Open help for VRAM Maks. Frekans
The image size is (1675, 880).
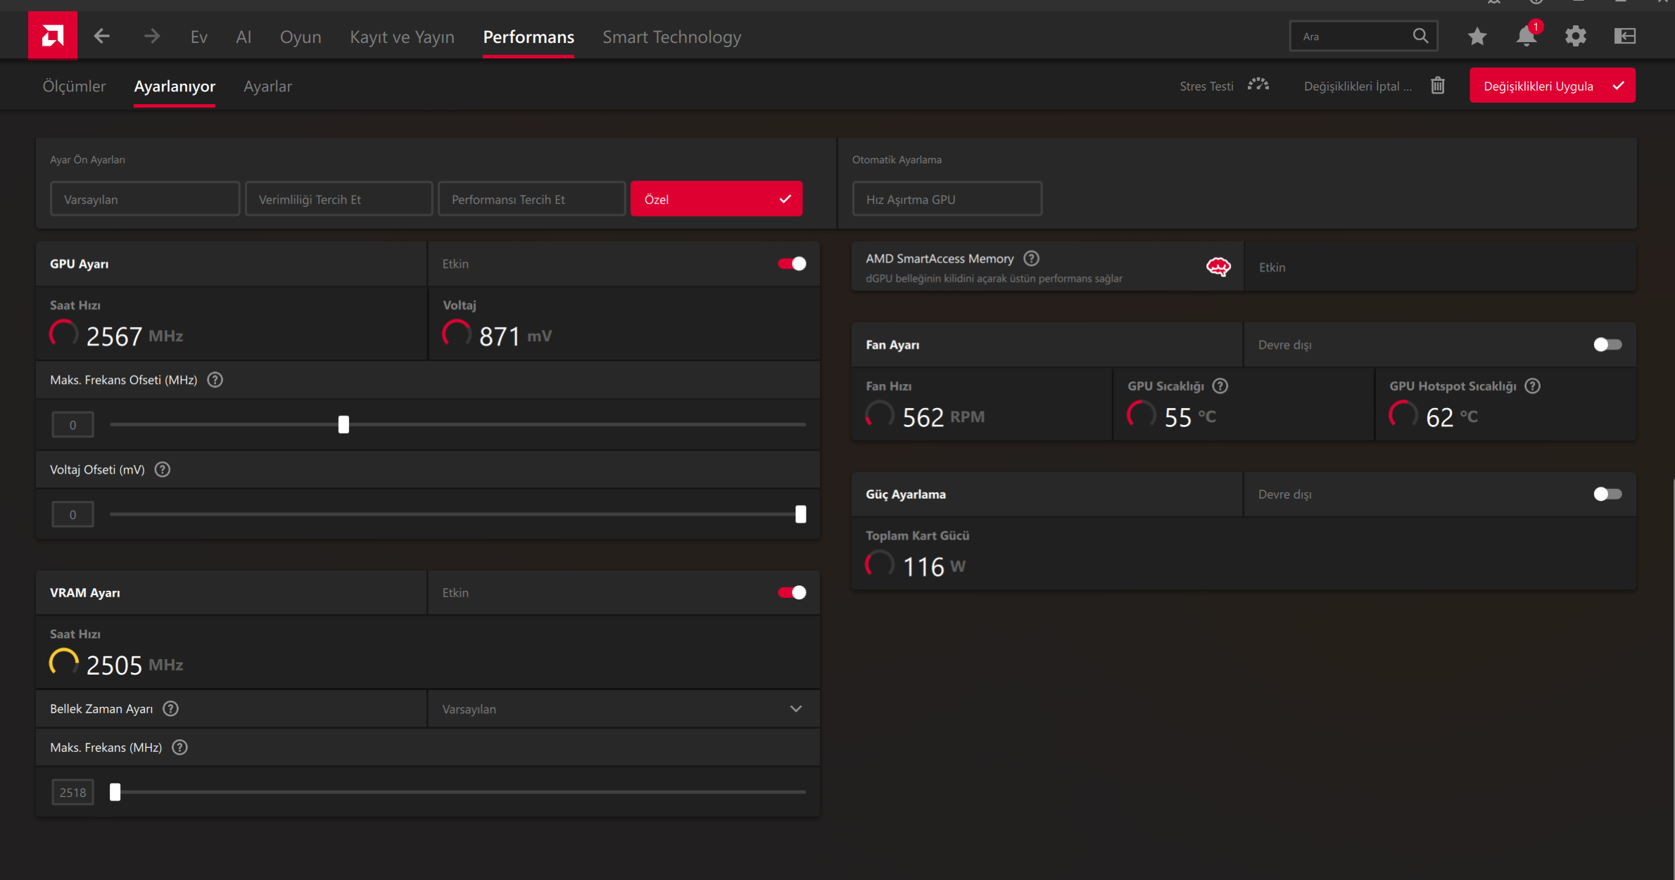[179, 747]
